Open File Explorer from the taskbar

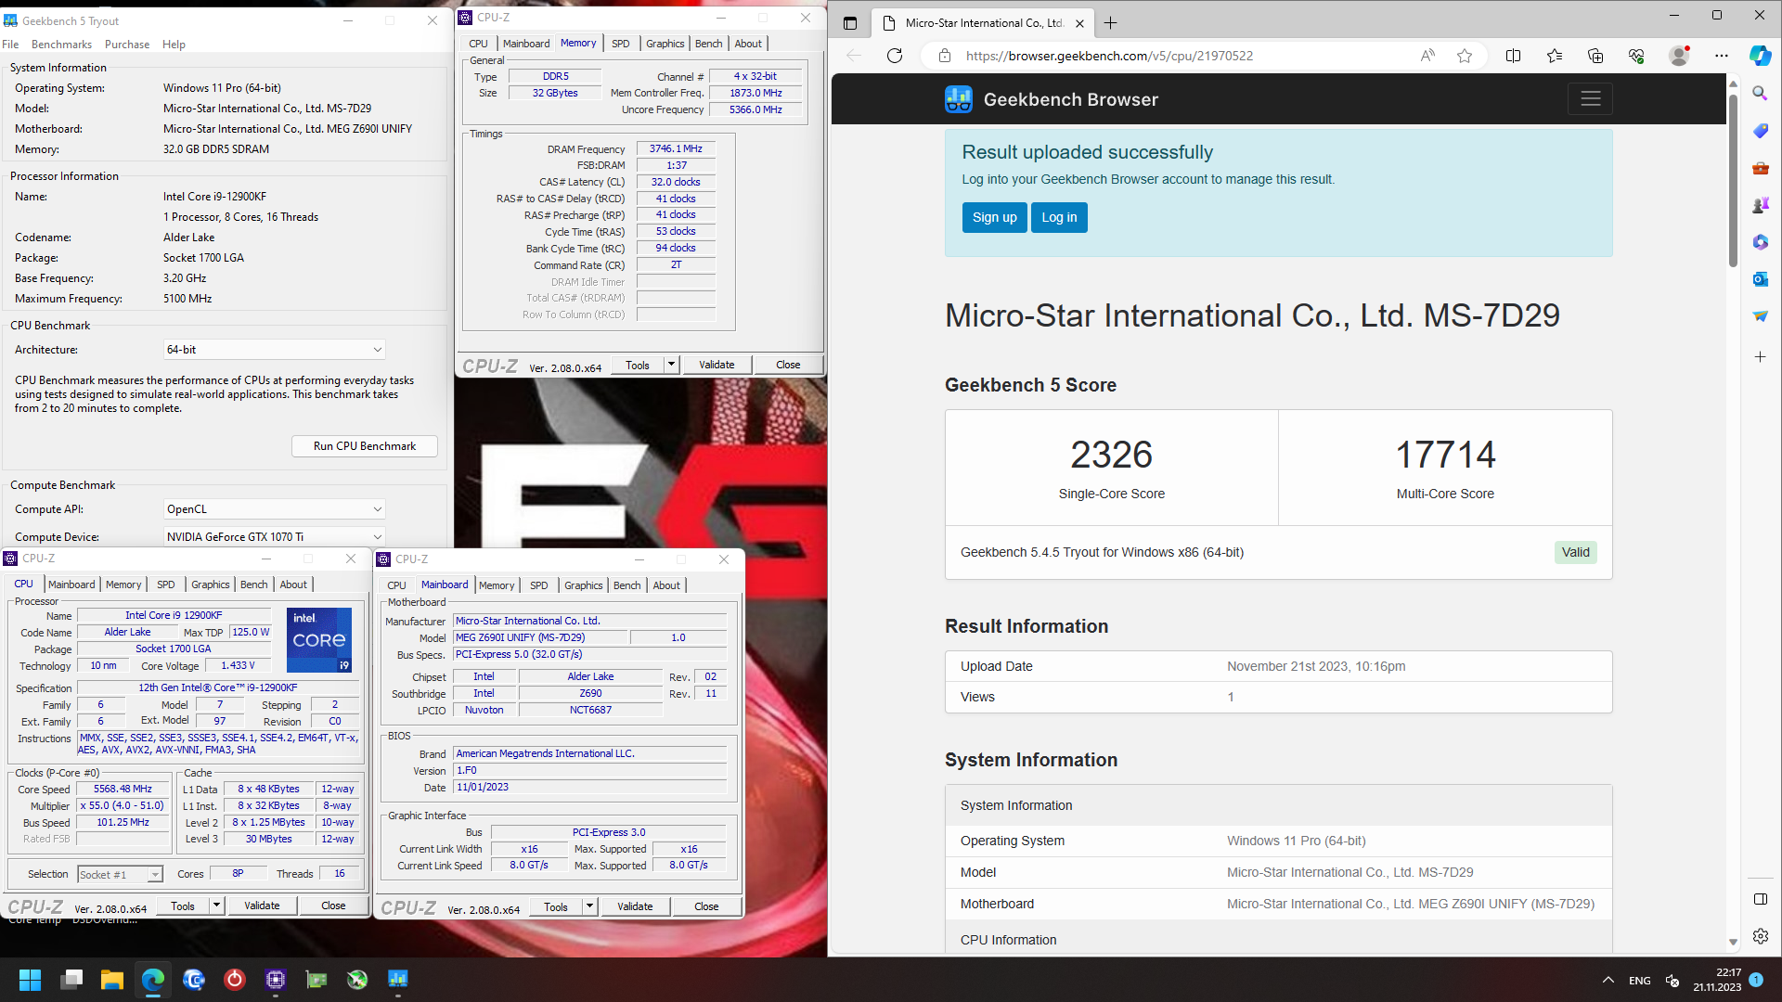tap(112, 980)
